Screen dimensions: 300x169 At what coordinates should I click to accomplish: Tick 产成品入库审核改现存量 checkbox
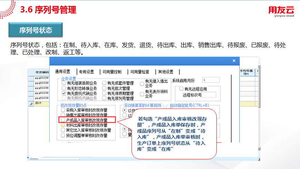pyautogui.click(x=63, y=120)
